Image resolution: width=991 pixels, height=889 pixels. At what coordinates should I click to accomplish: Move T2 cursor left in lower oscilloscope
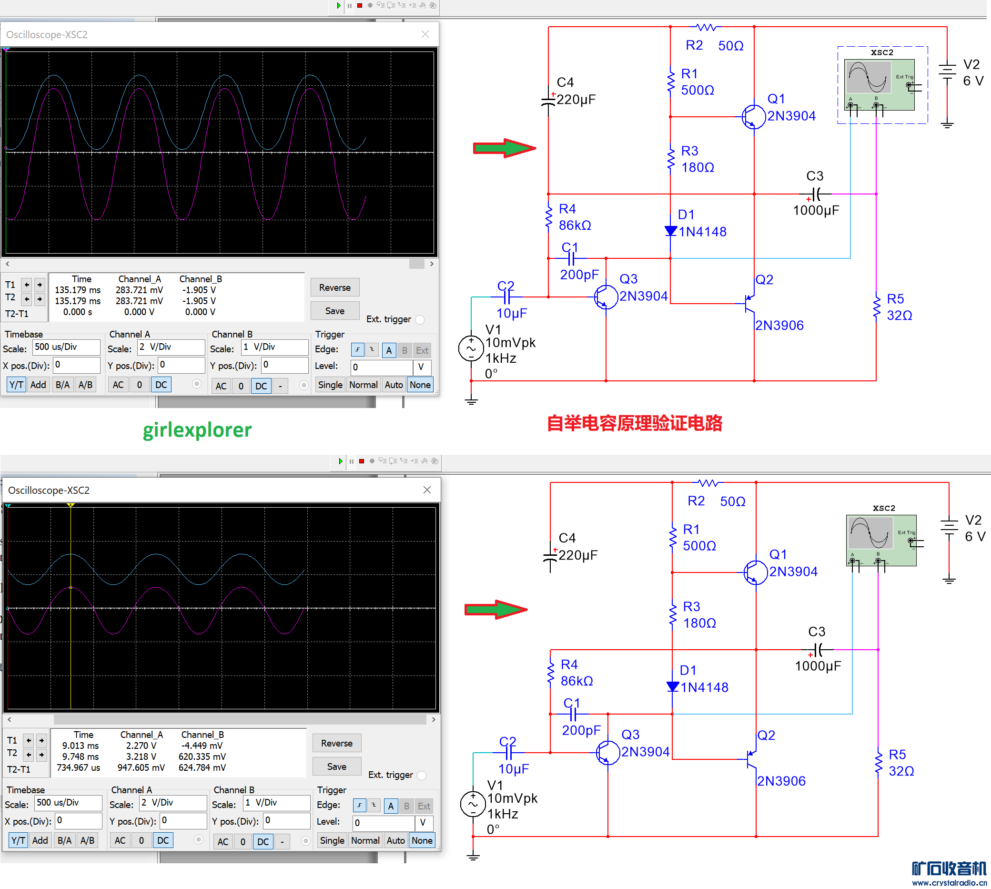coord(29,755)
